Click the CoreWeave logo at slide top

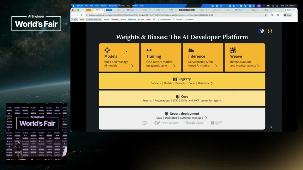tap(261, 31)
